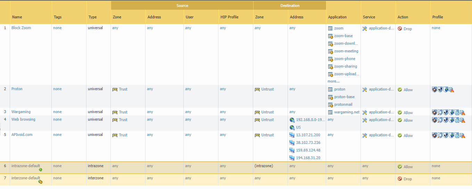Click the Destination group header
Image resolution: width=472 pixels, height=189 pixels.
290,6
